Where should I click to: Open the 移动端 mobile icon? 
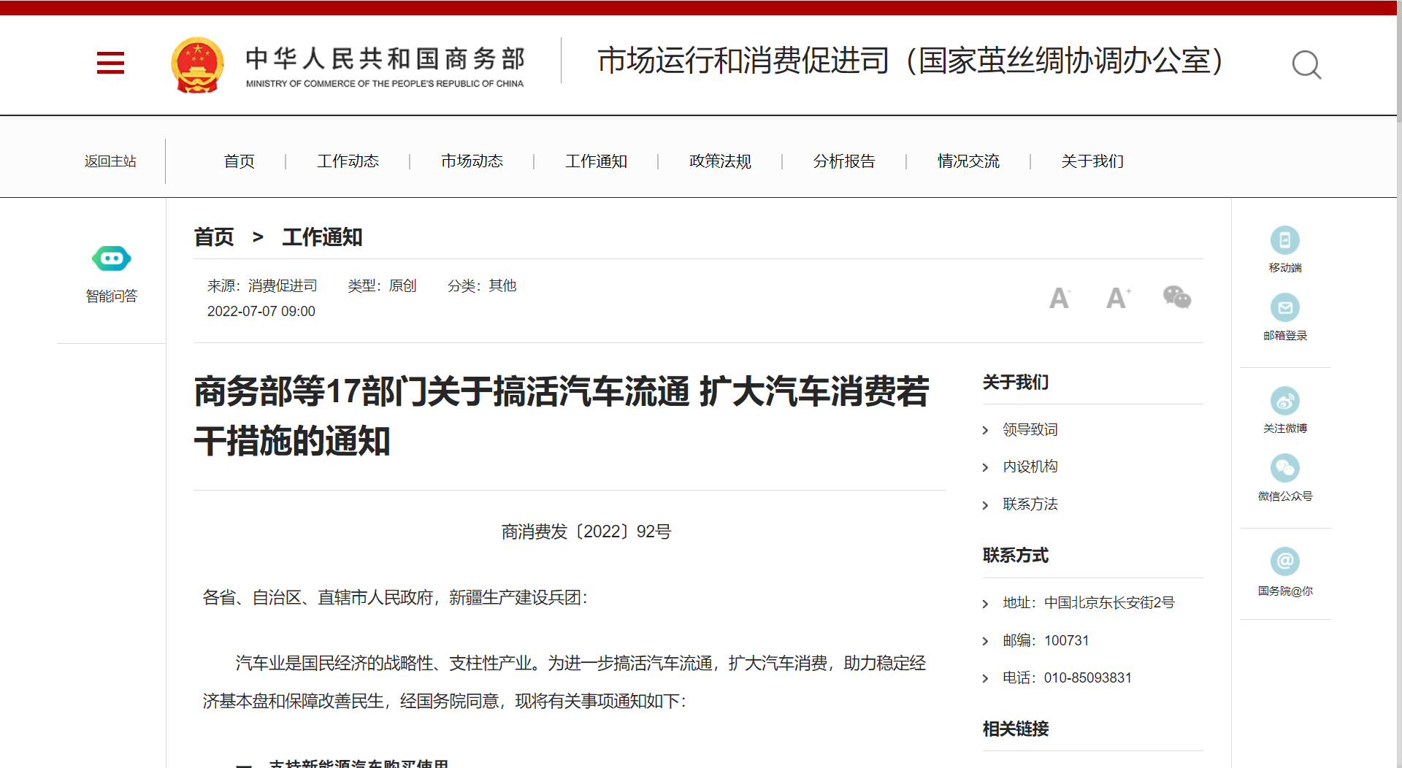[x=1284, y=241]
